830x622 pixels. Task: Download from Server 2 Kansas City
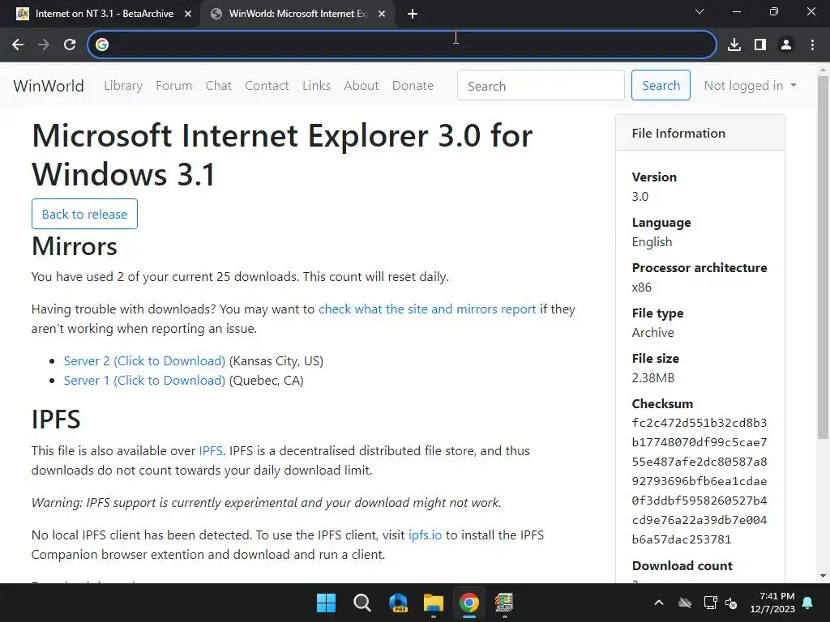[144, 361]
